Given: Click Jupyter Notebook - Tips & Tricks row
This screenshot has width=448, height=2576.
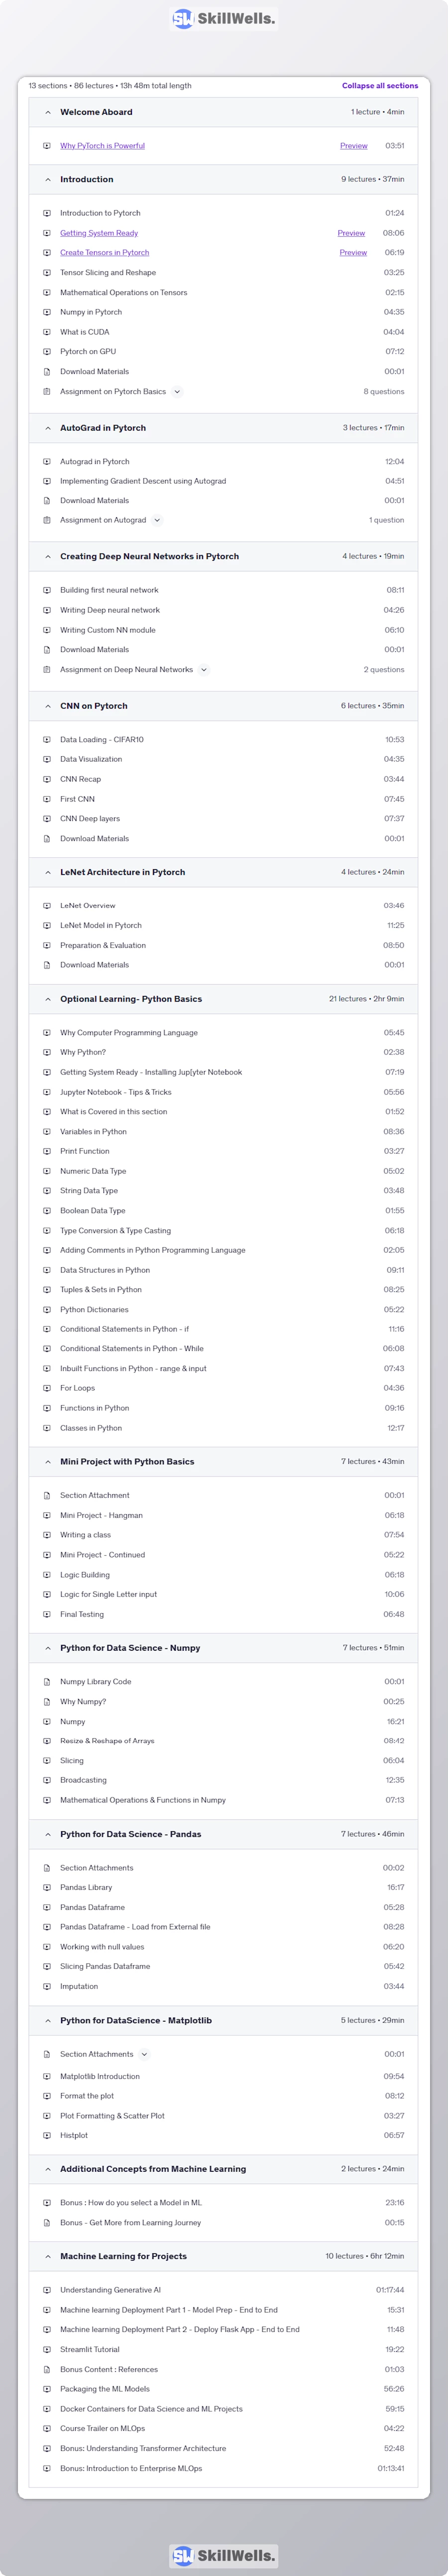Looking at the screenshot, I should click(224, 1092).
